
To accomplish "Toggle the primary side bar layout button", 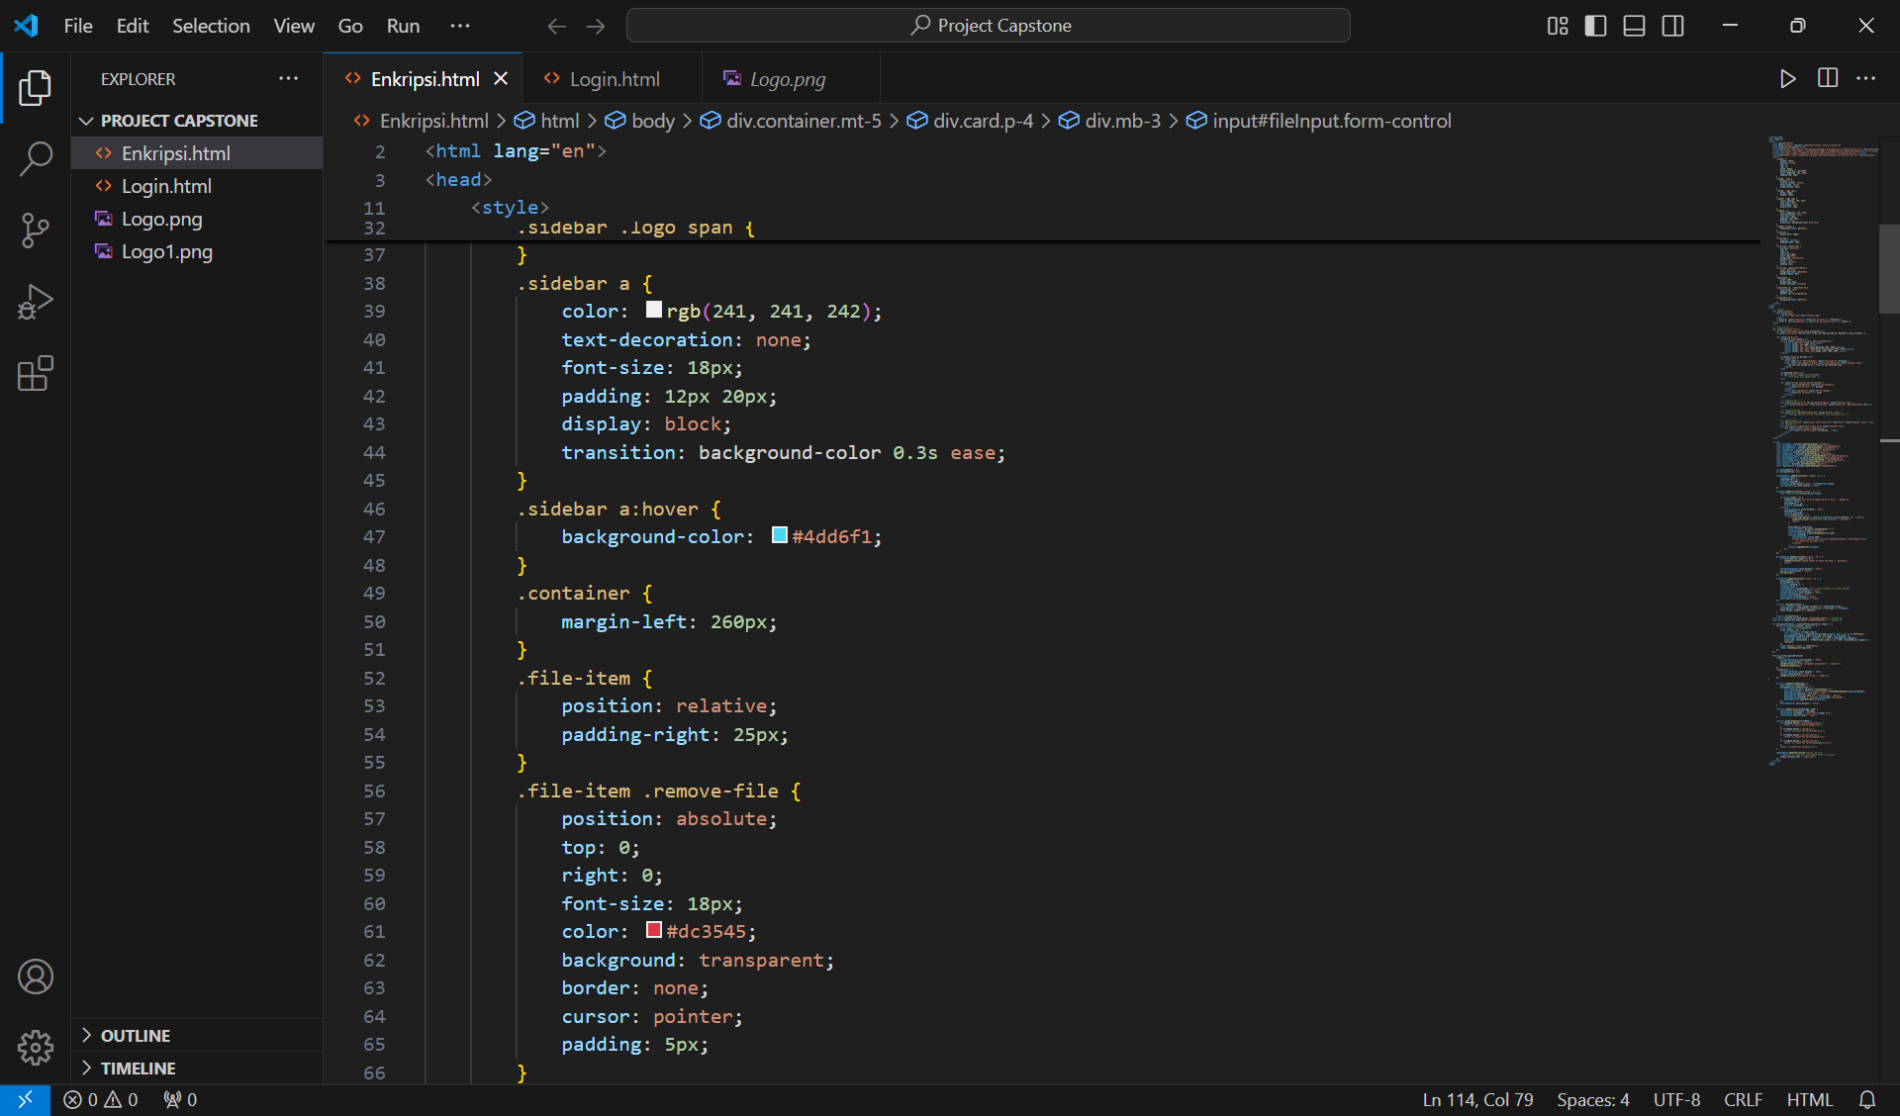I will click(x=1595, y=26).
